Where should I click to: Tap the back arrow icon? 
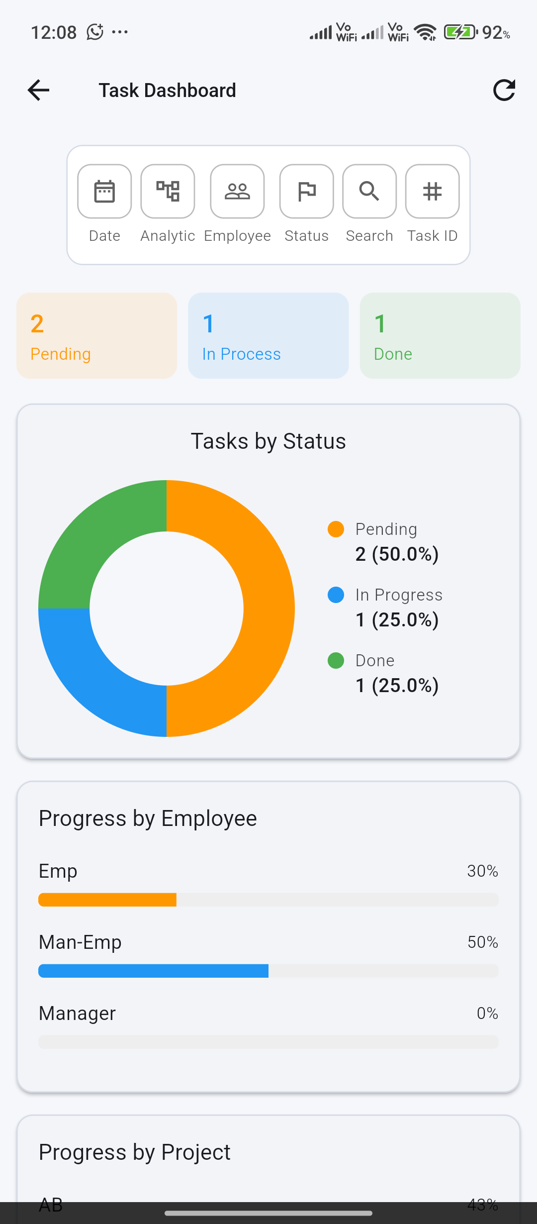38,90
